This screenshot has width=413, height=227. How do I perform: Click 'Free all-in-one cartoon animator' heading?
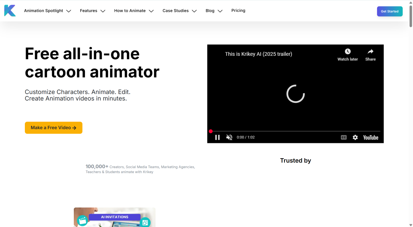(92, 63)
